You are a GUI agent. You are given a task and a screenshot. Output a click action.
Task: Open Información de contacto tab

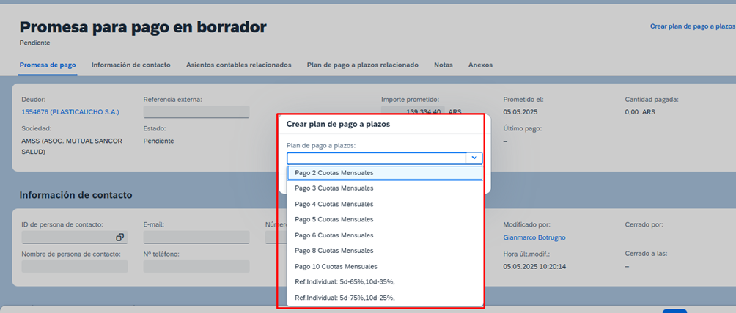(130, 65)
